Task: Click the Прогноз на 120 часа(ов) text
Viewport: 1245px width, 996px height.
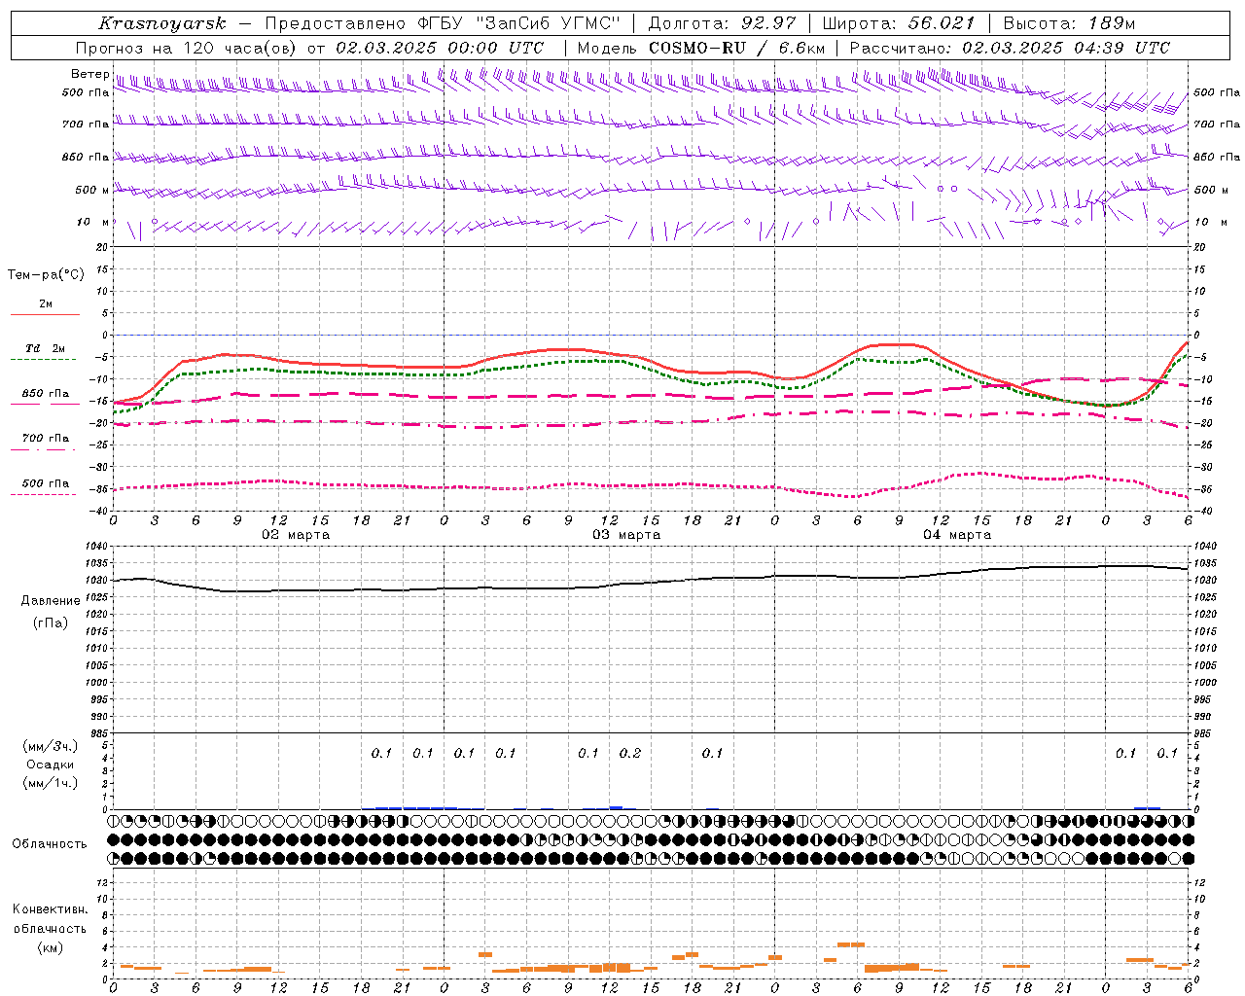Action: [x=188, y=48]
